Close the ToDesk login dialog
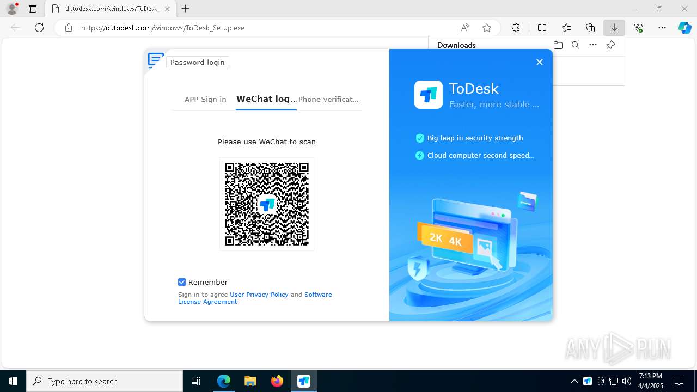The height and width of the screenshot is (392, 697). 540,62
